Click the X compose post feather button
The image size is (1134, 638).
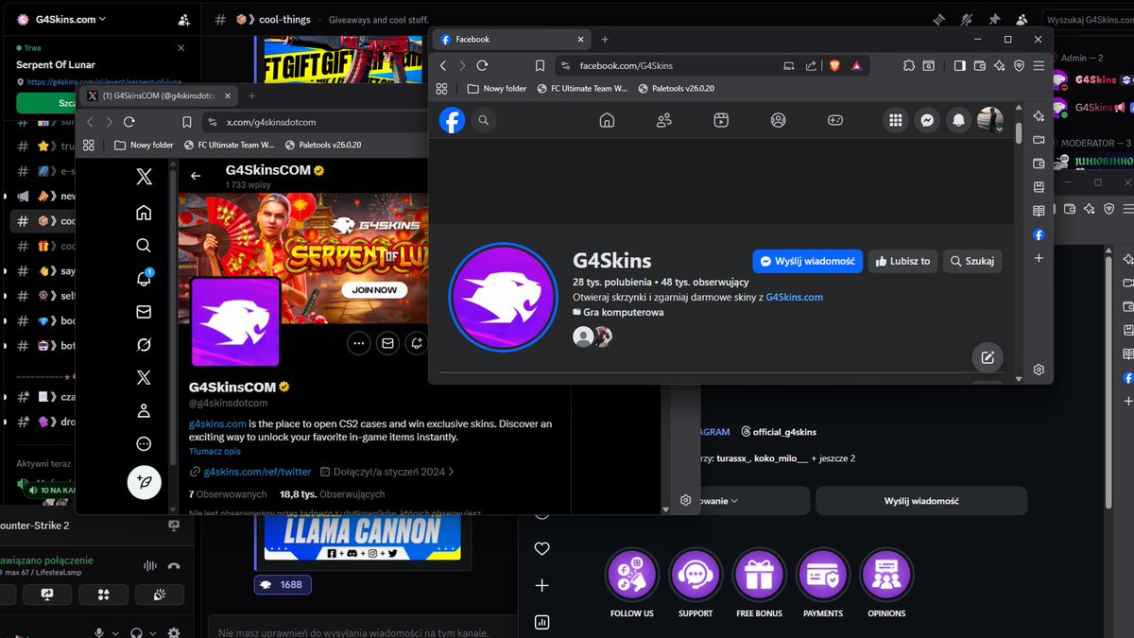tap(145, 481)
